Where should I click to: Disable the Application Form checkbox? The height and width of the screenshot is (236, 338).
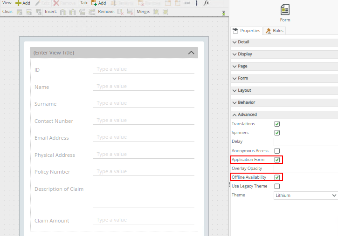point(277,160)
